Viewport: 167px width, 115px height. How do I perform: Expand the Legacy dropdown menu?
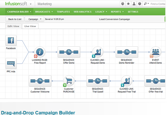[101, 12]
